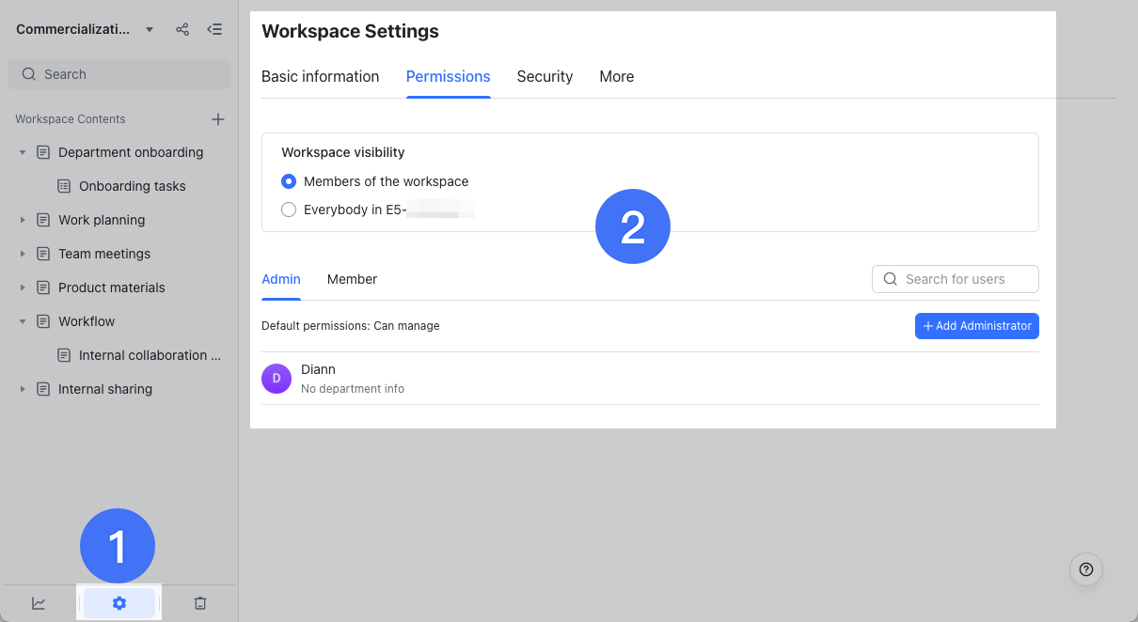Open the Member permissions tab

[x=352, y=279]
